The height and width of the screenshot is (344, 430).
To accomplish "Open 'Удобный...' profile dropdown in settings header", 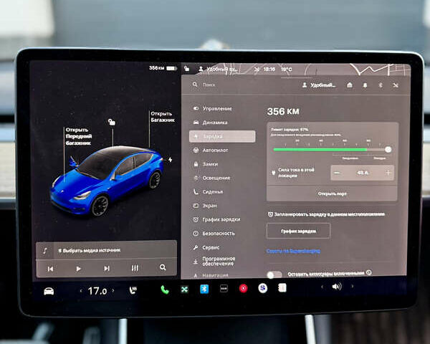I will point(319,85).
